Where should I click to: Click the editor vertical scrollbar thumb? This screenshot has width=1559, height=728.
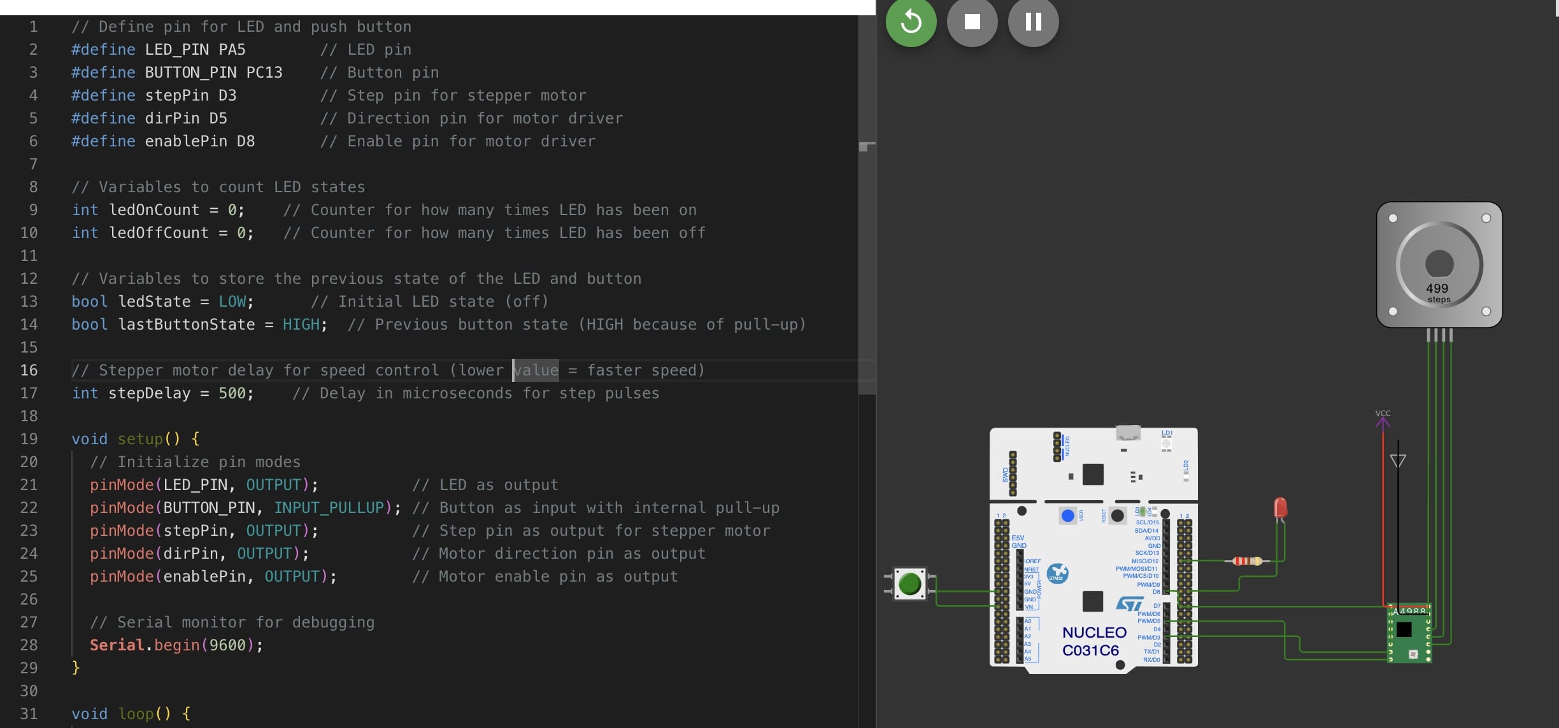(x=867, y=204)
